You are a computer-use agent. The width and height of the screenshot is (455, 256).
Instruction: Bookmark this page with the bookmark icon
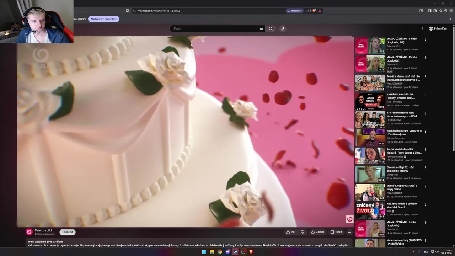[x=127, y=11]
